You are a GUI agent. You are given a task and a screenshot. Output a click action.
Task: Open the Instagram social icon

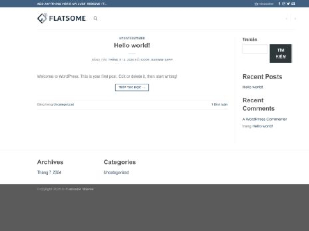[284, 4]
